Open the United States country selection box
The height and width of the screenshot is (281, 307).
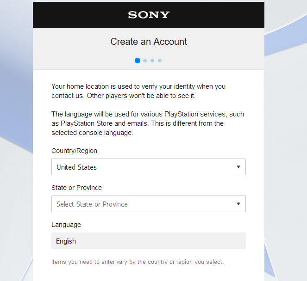tap(149, 167)
